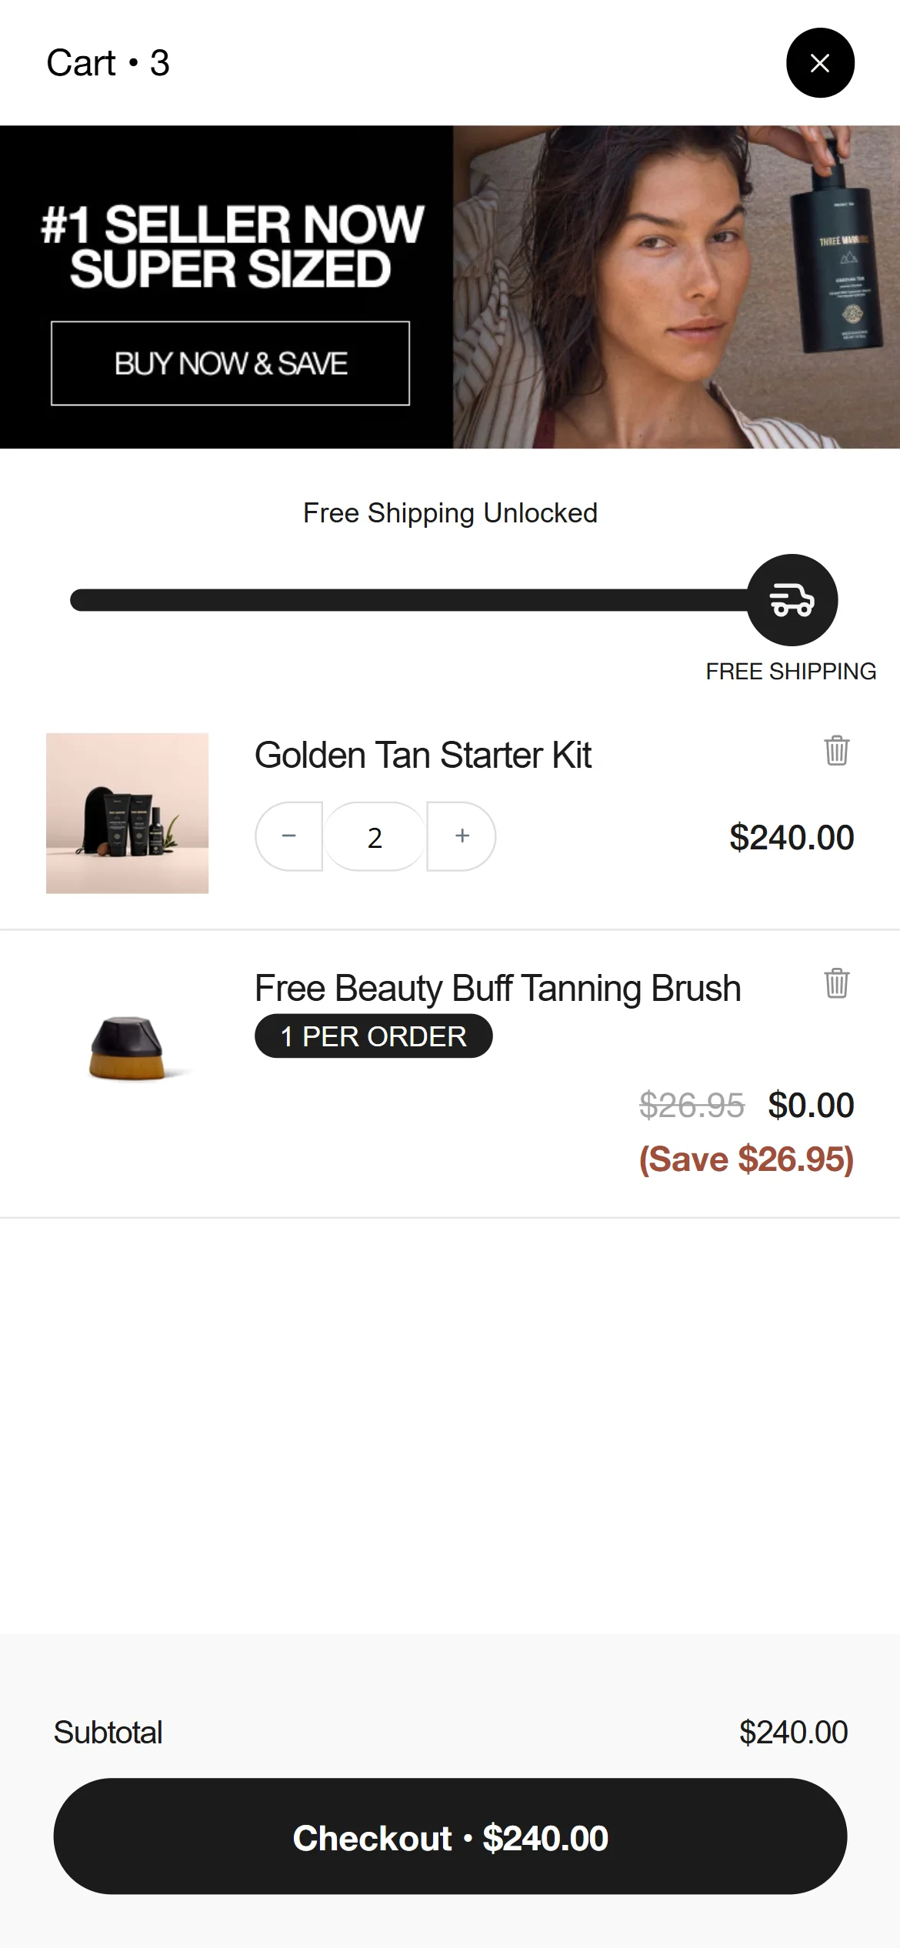900x1948 pixels.
Task: Open the Tanning Brush product image
Action: [x=127, y=1047]
